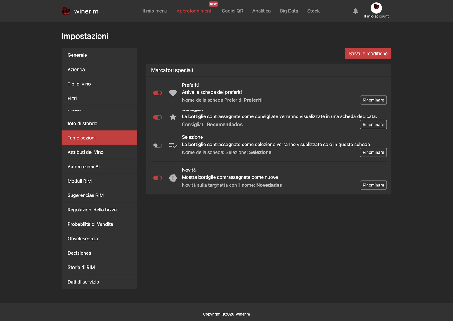
Task: Open the Approfondimenti nav item
Action: [x=194, y=11]
